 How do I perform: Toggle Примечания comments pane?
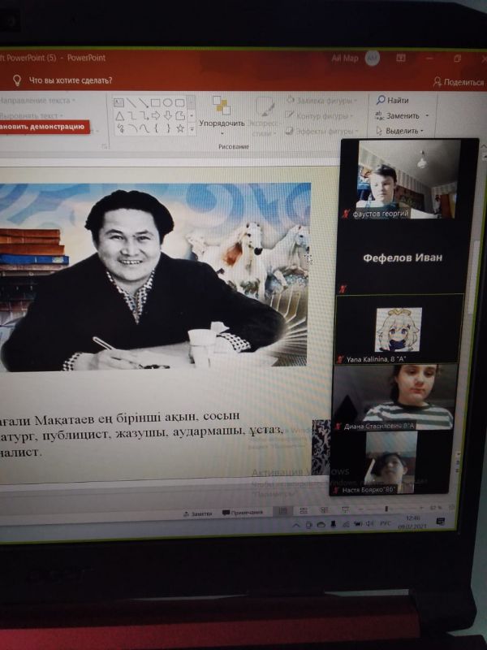(243, 513)
